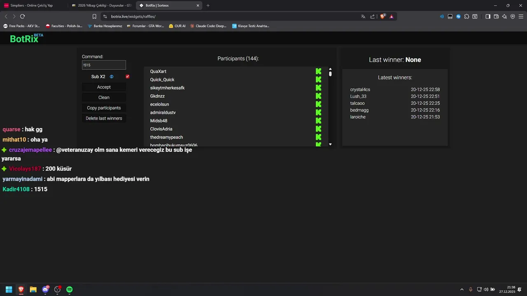Open the Klavye Testi bookmark
This screenshot has height=296, width=527.
(251, 26)
